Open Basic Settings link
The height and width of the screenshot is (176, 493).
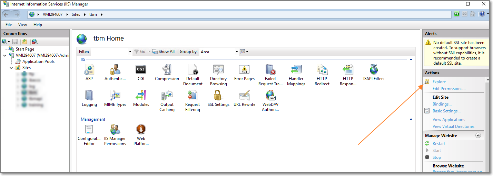[x=446, y=111]
